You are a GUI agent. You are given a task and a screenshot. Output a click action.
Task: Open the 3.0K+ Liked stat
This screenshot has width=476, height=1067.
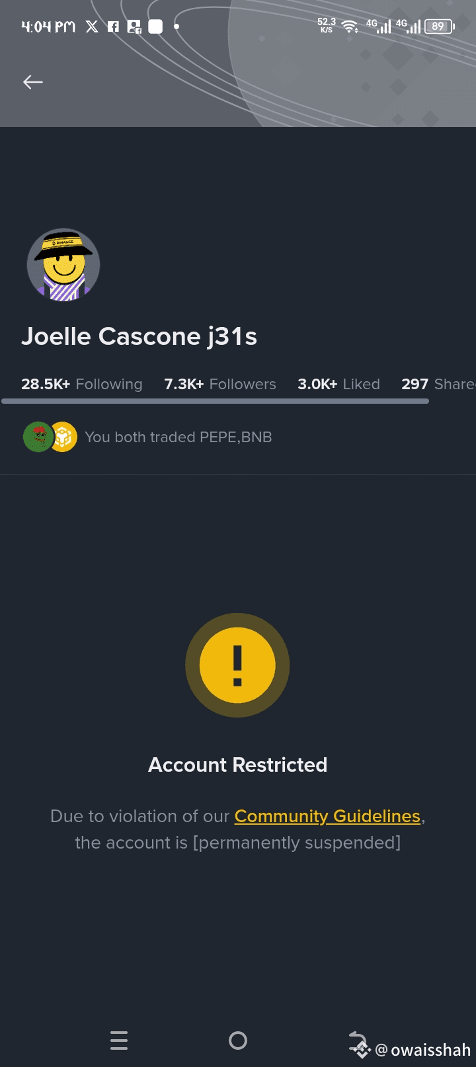pos(338,384)
